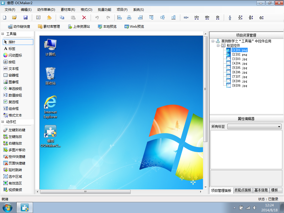Click the Copy toolbar icon
The height and width of the screenshot is (213, 284).
[62, 17]
